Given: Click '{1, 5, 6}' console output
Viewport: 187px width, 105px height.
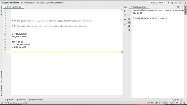Looking at the screenshot, I should [137, 13].
